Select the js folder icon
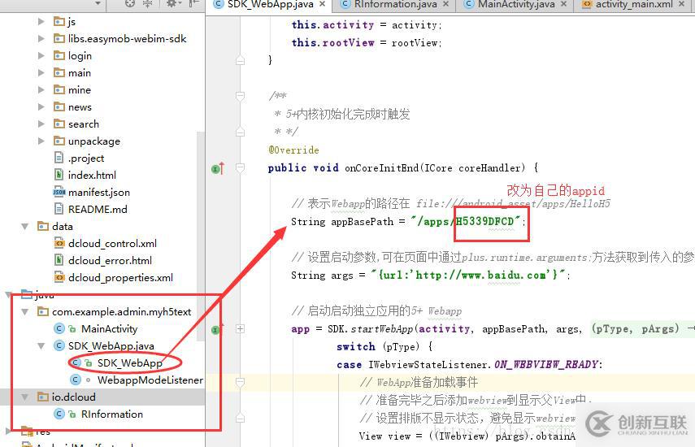The height and width of the screenshot is (447, 695). [x=59, y=21]
